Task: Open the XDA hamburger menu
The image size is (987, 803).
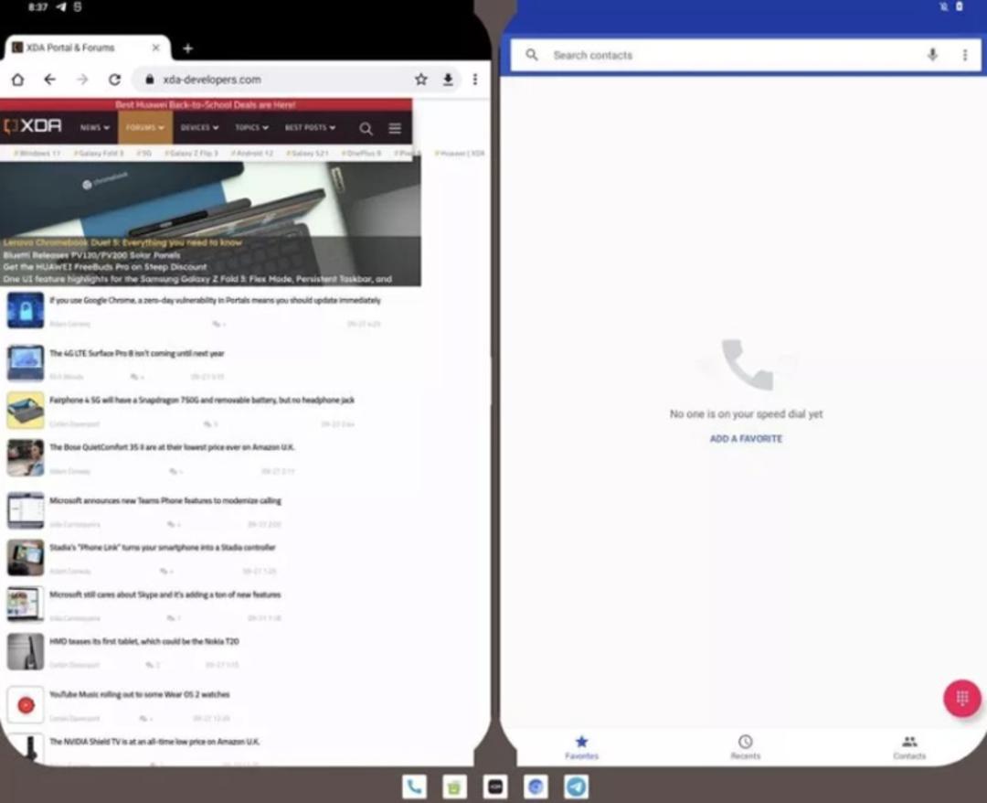Action: (x=395, y=128)
